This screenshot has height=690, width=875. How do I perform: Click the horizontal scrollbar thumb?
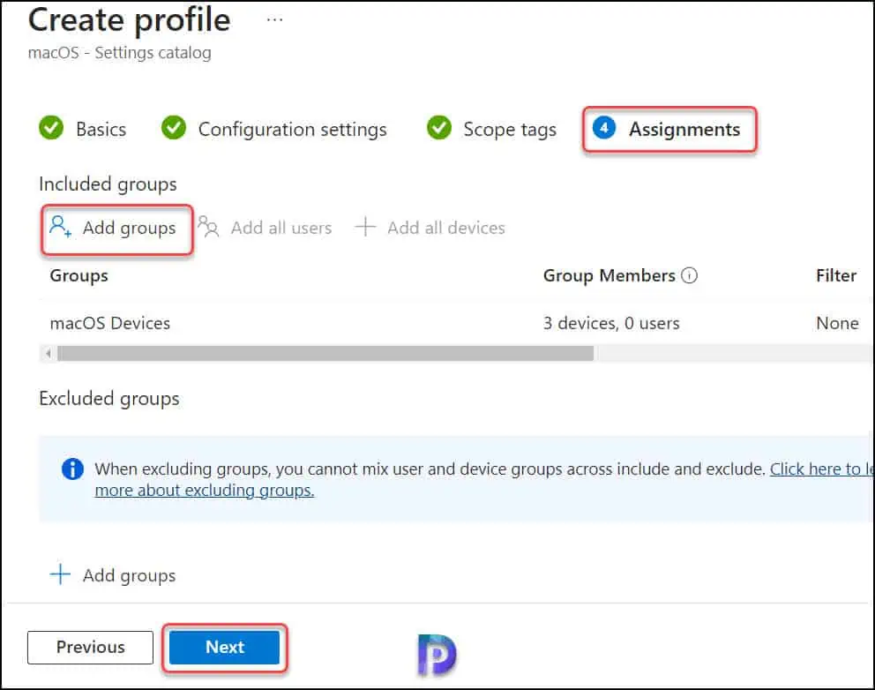tap(325, 353)
